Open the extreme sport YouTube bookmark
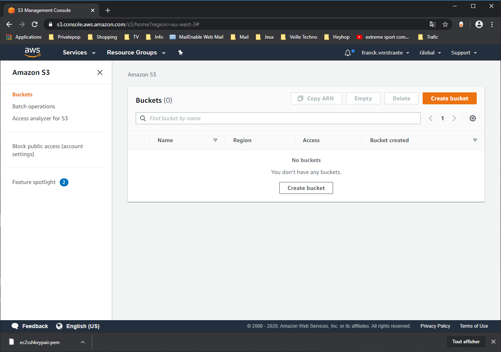Image resolution: width=501 pixels, height=352 pixels. tap(383, 37)
